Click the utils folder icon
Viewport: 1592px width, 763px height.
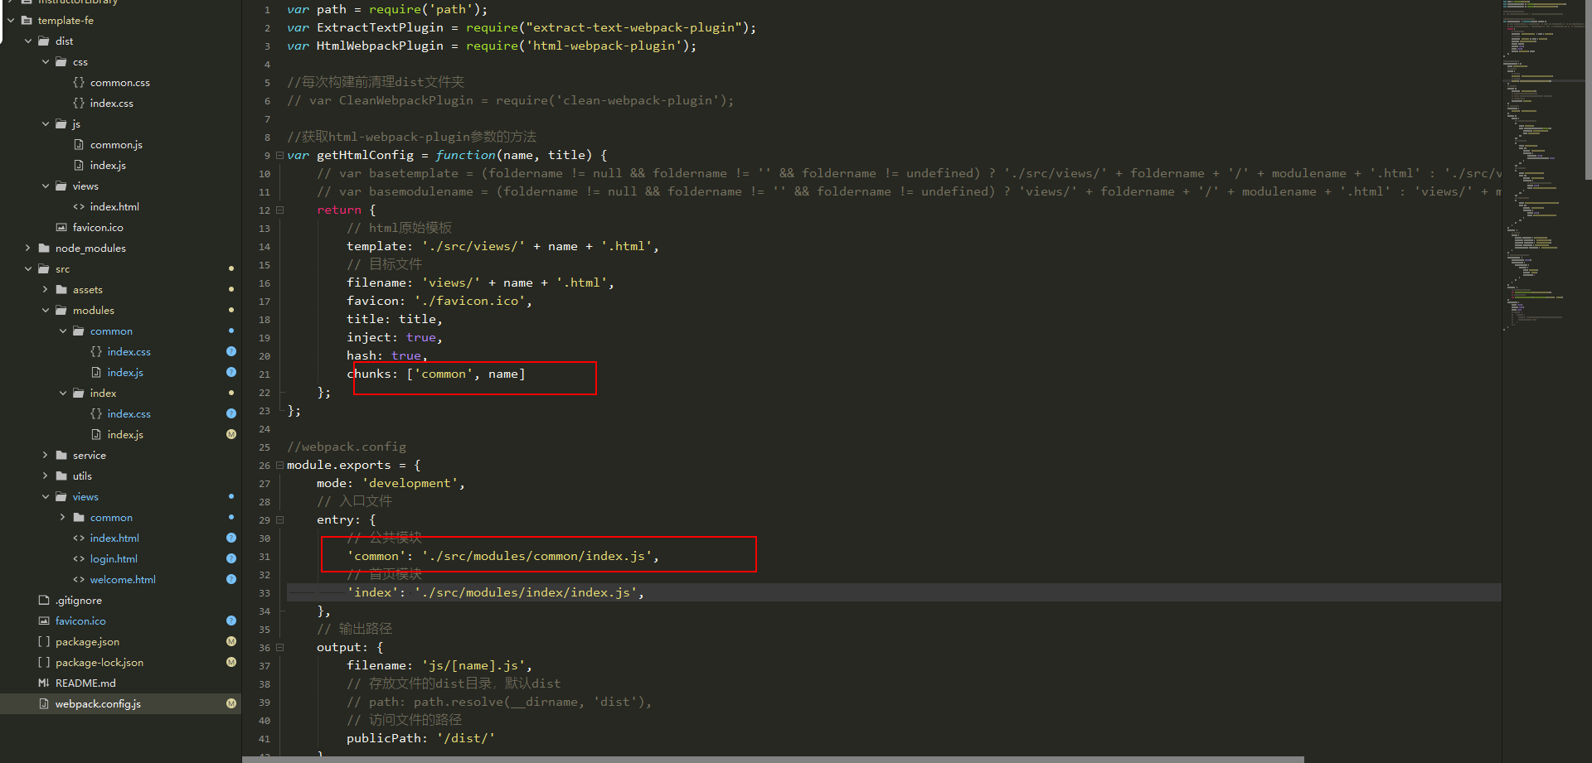(x=61, y=476)
